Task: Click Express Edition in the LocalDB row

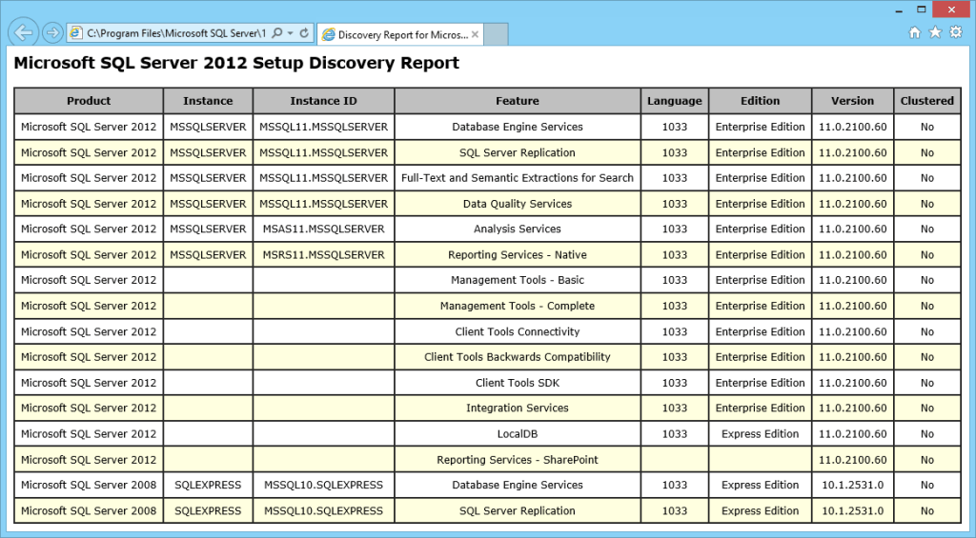Action: point(760,433)
